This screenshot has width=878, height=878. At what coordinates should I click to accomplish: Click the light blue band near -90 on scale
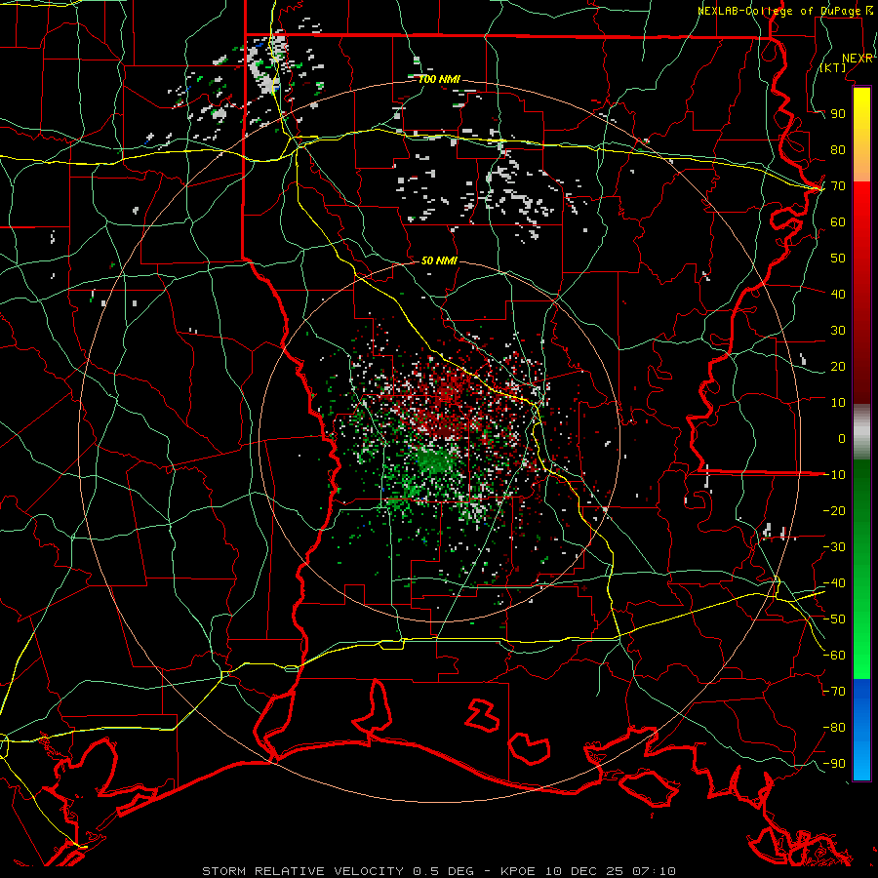tap(861, 763)
